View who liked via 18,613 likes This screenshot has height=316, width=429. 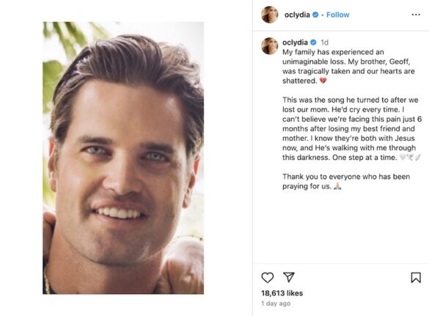pyautogui.click(x=282, y=293)
